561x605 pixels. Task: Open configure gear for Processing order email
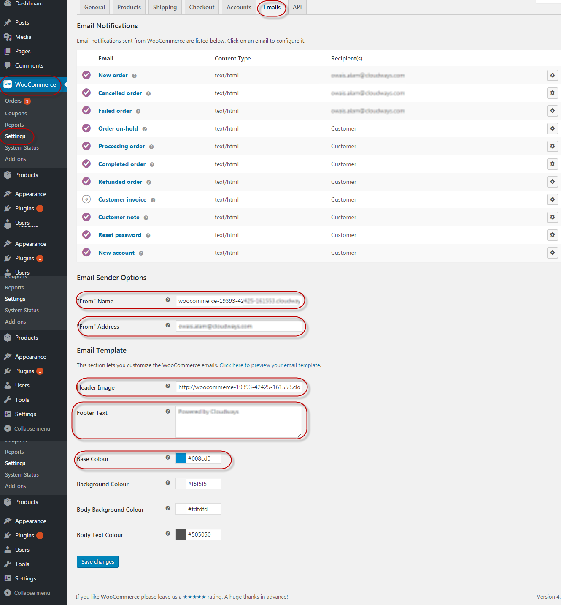[x=552, y=146]
